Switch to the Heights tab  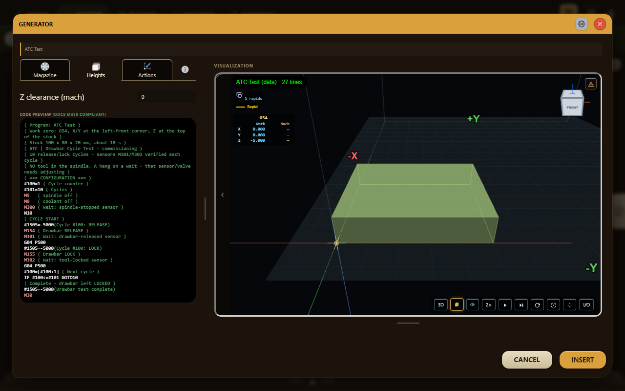point(96,70)
